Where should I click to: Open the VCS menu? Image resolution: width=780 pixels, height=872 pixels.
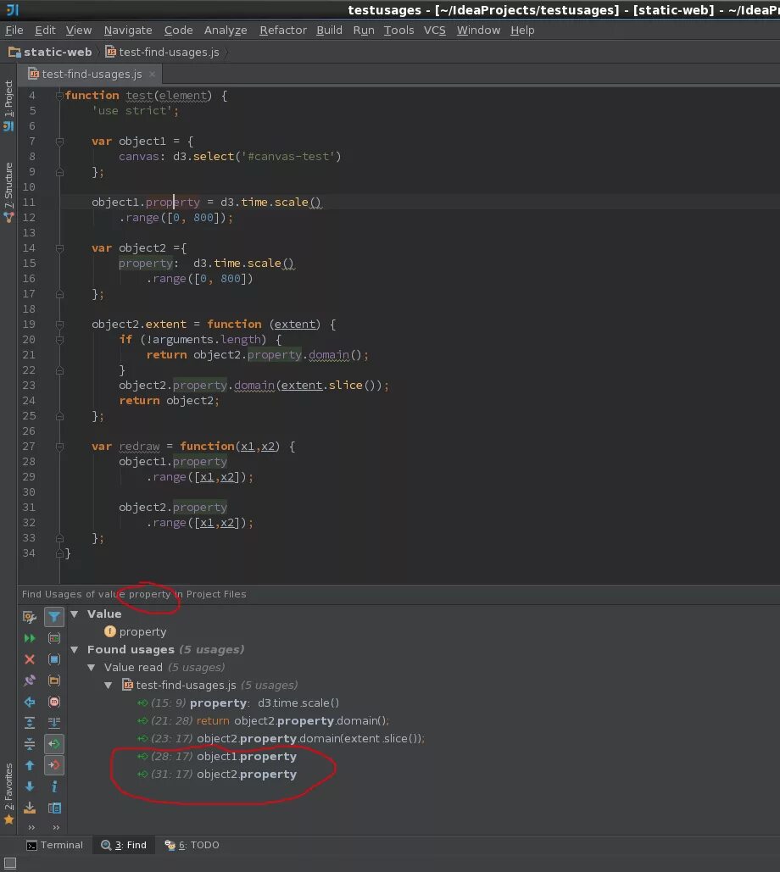434,30
